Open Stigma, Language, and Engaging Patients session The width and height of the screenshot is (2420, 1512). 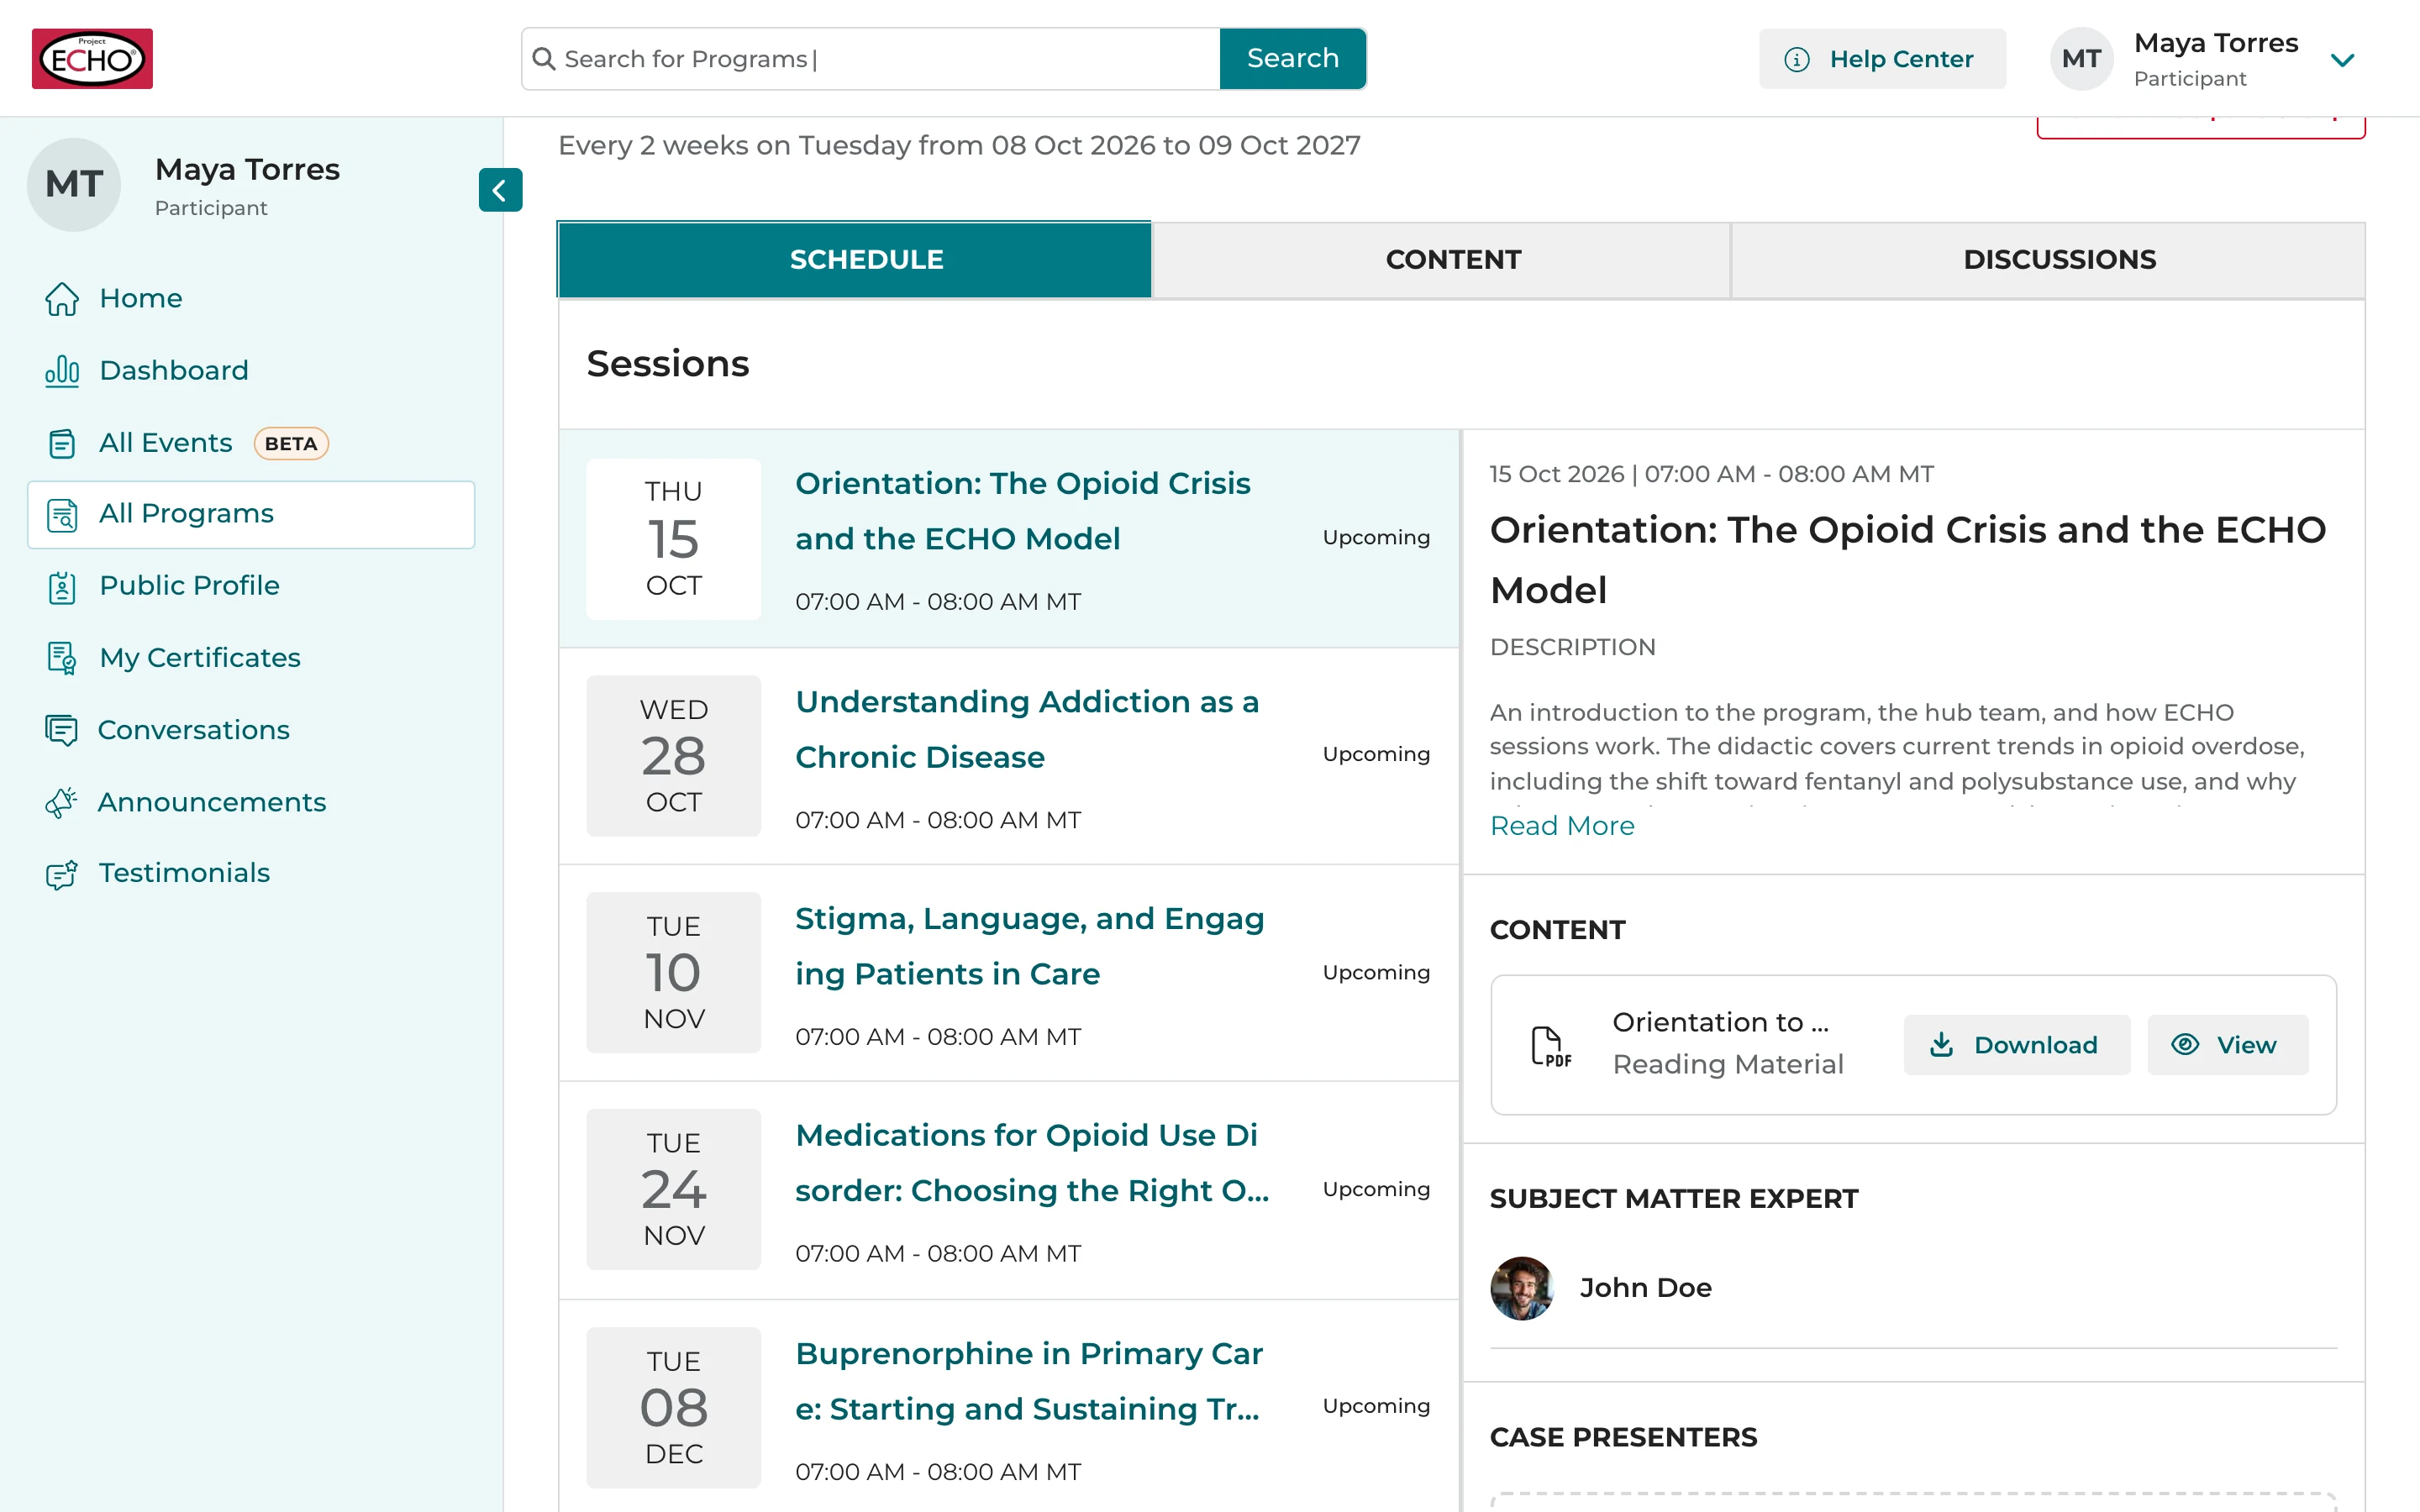pos(1009,973)
